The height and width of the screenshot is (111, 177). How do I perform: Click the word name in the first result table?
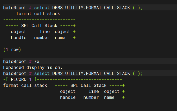[60, 37]
